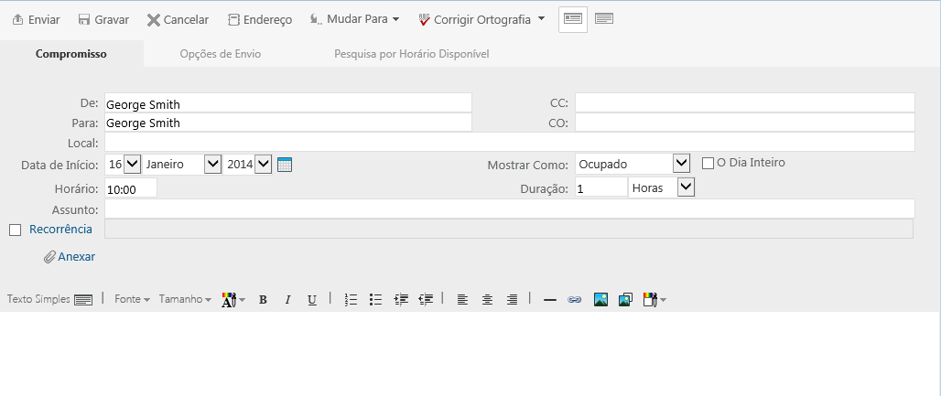Screen dimensions: 941x396
Task: Enable the O Dia Inteiro checkbox
Action: point(708,163)
